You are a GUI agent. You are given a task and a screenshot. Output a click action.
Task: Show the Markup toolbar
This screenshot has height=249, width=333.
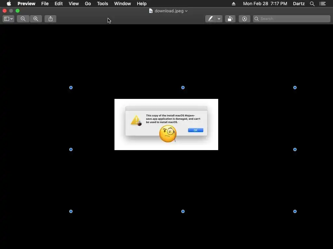coord(245,19)
